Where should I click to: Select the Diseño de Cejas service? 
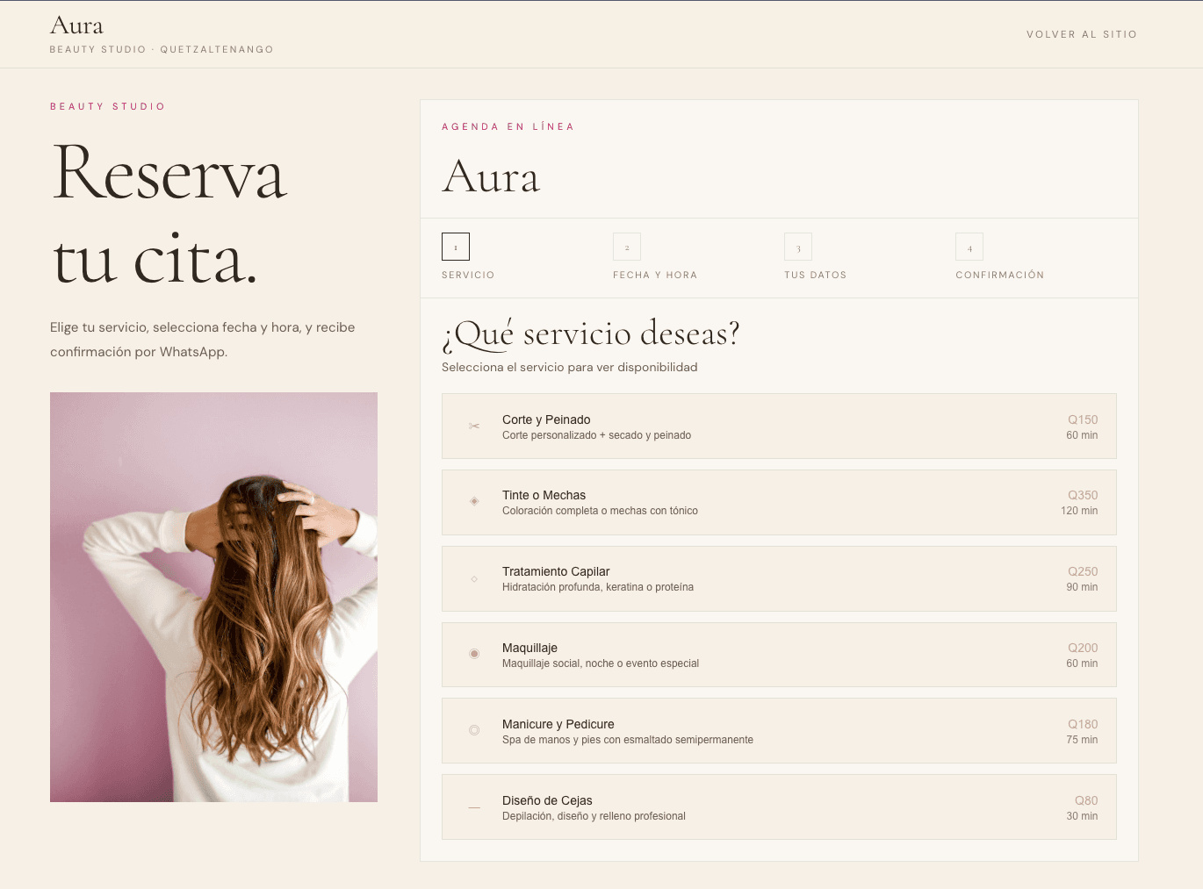[779, 807]
